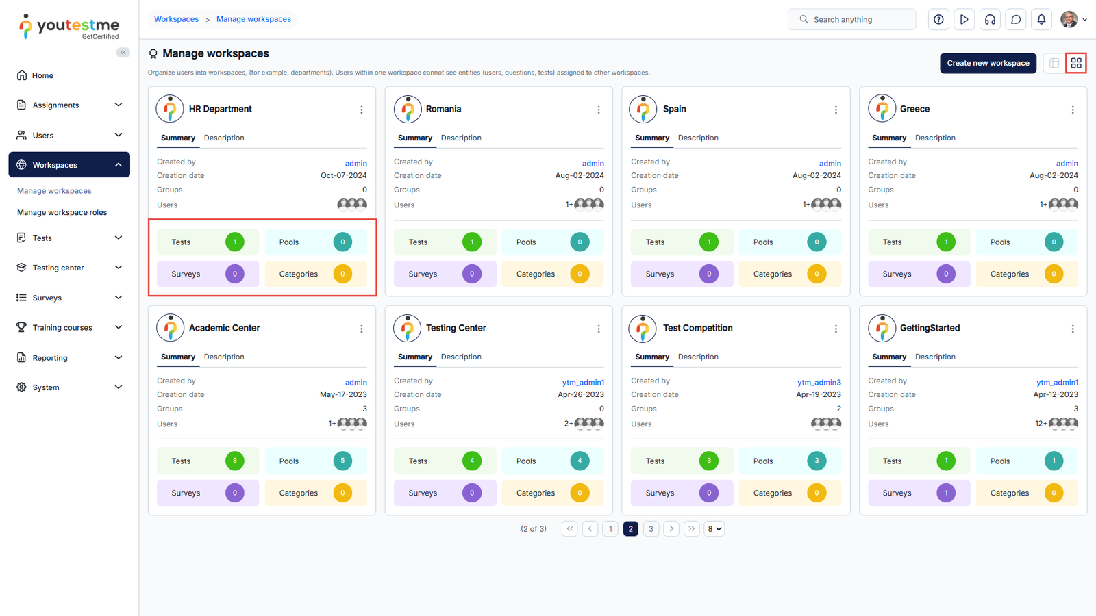Open the rows-per-page dropdown showing 8

coord(714,529)
